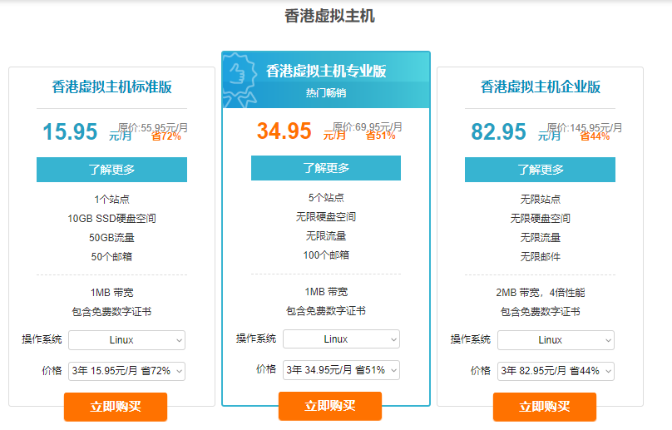Viewport: 672px width, 430px height.
Task: Open the Standard plan operating system dropdown
Action: (127, 340)
